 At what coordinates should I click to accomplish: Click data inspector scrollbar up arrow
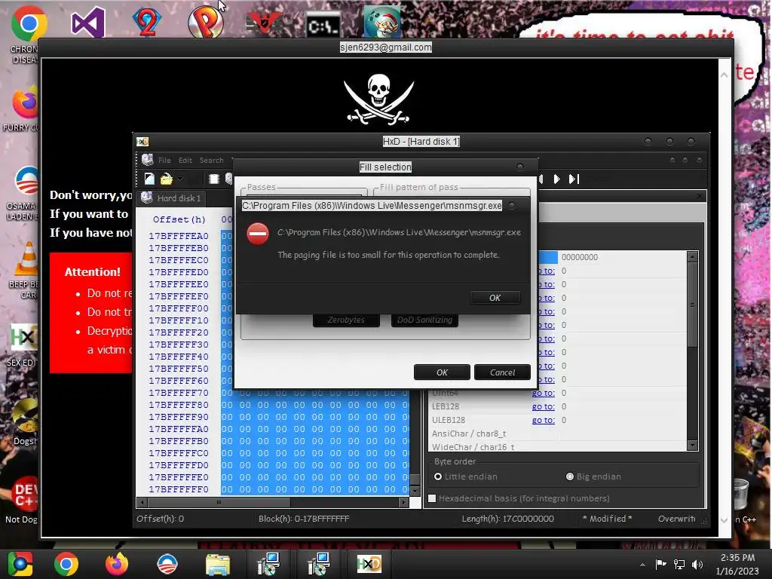[692, 256]
